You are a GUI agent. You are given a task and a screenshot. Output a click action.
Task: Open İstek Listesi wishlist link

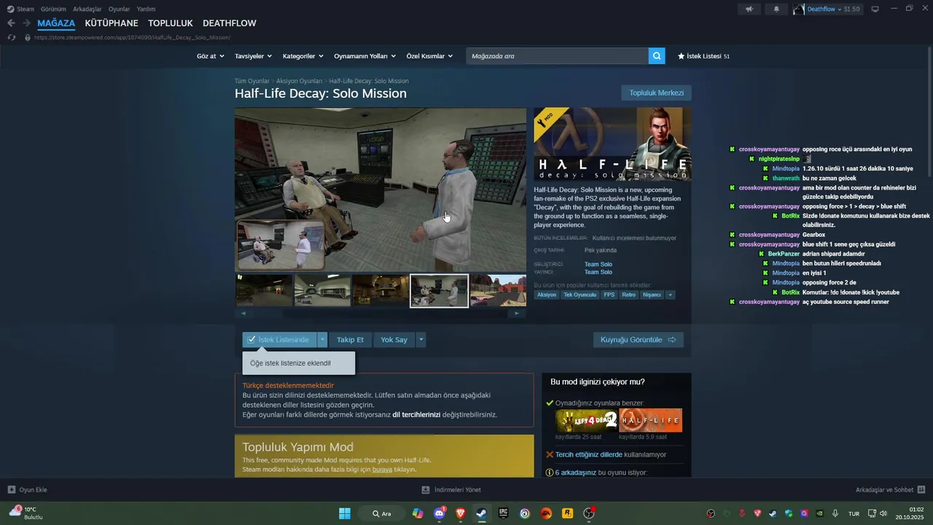703,56
